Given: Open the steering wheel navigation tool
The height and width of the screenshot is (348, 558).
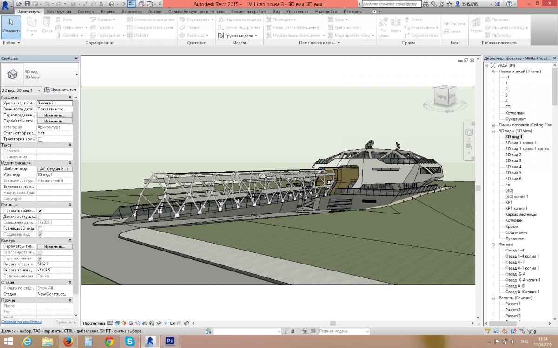Looking at the screenshot, I should pyautogui.click(x=469, y=133).
